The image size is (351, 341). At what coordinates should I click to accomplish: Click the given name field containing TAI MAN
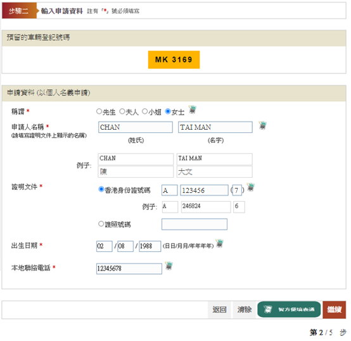click(215, 127)
